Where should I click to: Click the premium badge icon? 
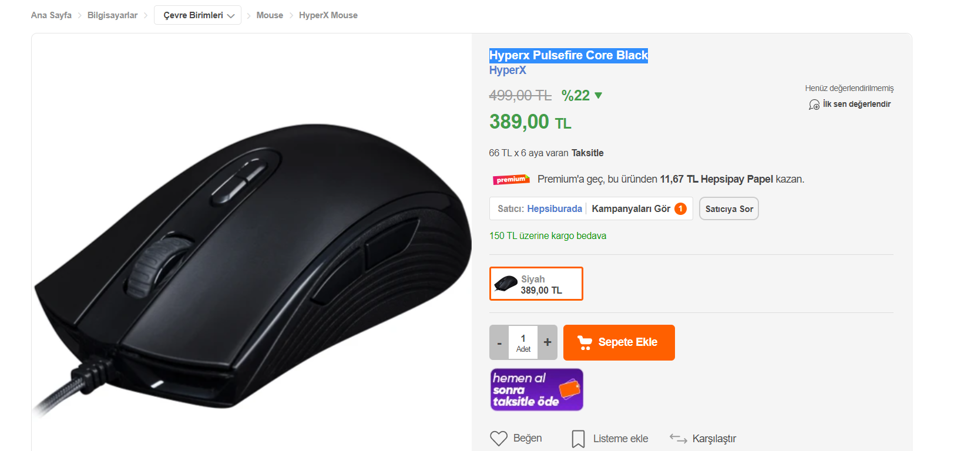tap(511, 179)
